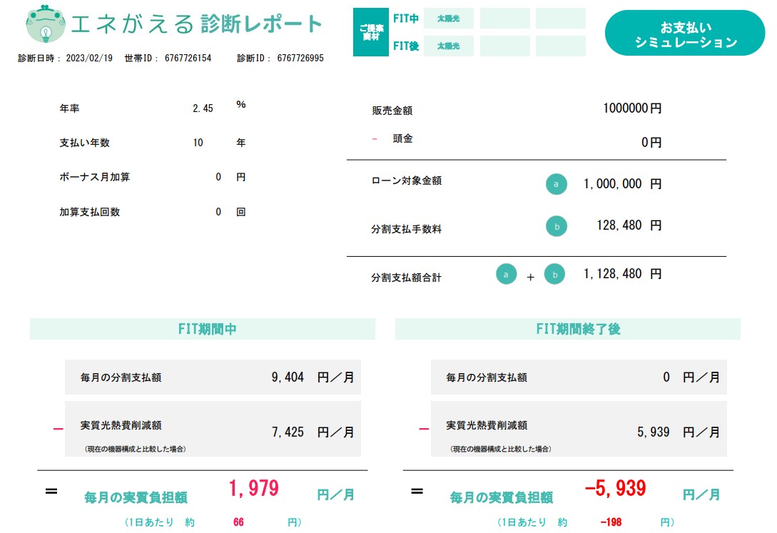Click the 加算支払回数 label
Screen dimensions: 777x533
(x=90, y=212)
